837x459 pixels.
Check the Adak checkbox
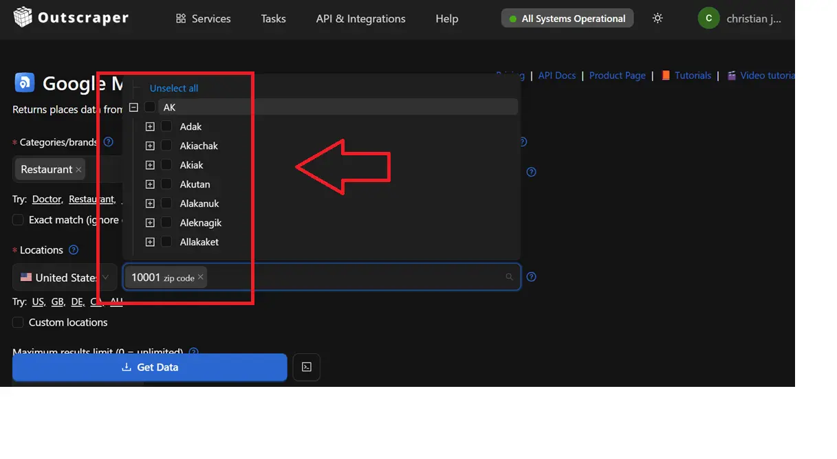click(x=166, y=127)
